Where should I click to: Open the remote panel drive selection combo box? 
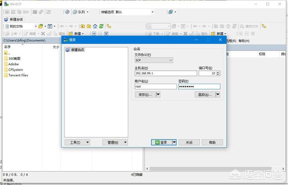[x=158, y=27]
